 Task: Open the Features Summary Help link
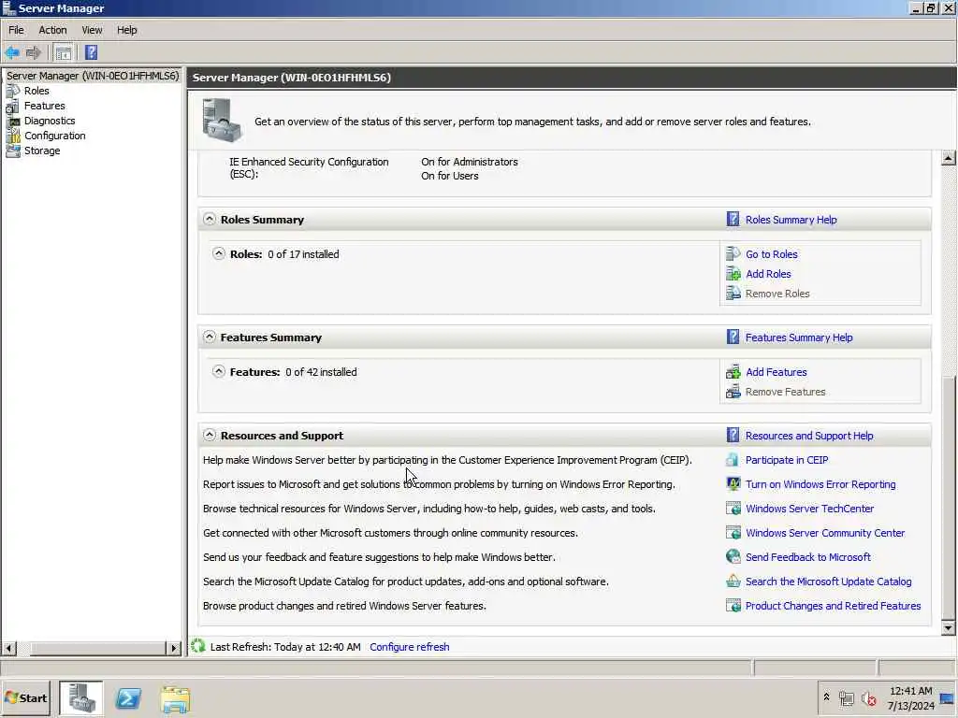point(799,337)
